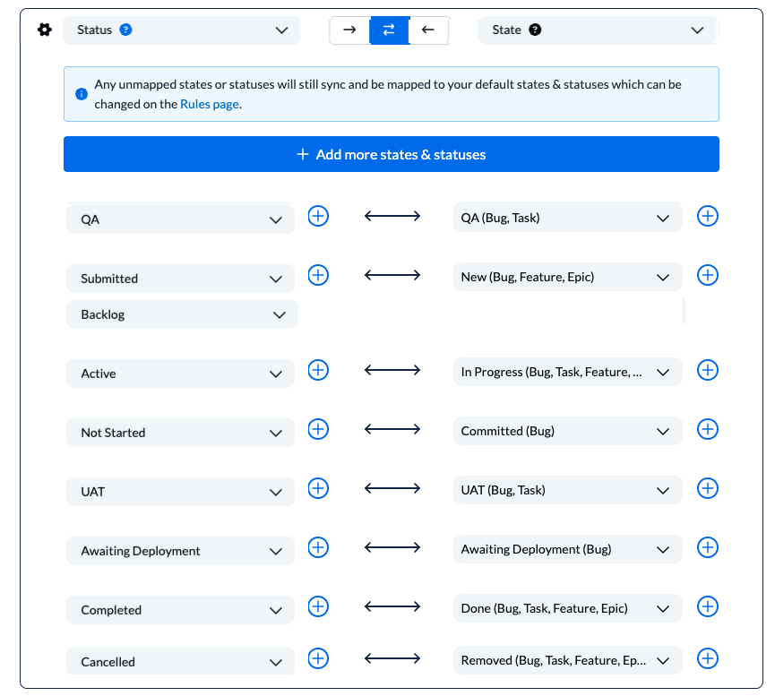Image resolution: width=775 pixels, height=696 pixels.
Task: Open the New (Bug, Feature, Epic) dropdown
Action: [x=567, y=277]
